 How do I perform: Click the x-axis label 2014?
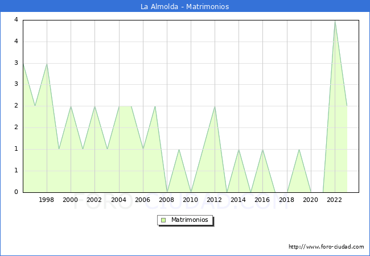[x=239, y=200]
